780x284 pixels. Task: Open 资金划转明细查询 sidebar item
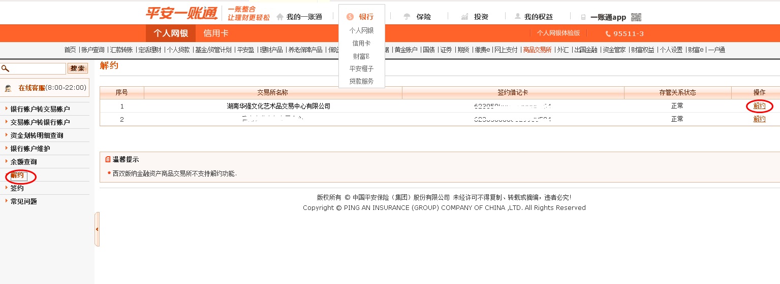pos(37,135)
